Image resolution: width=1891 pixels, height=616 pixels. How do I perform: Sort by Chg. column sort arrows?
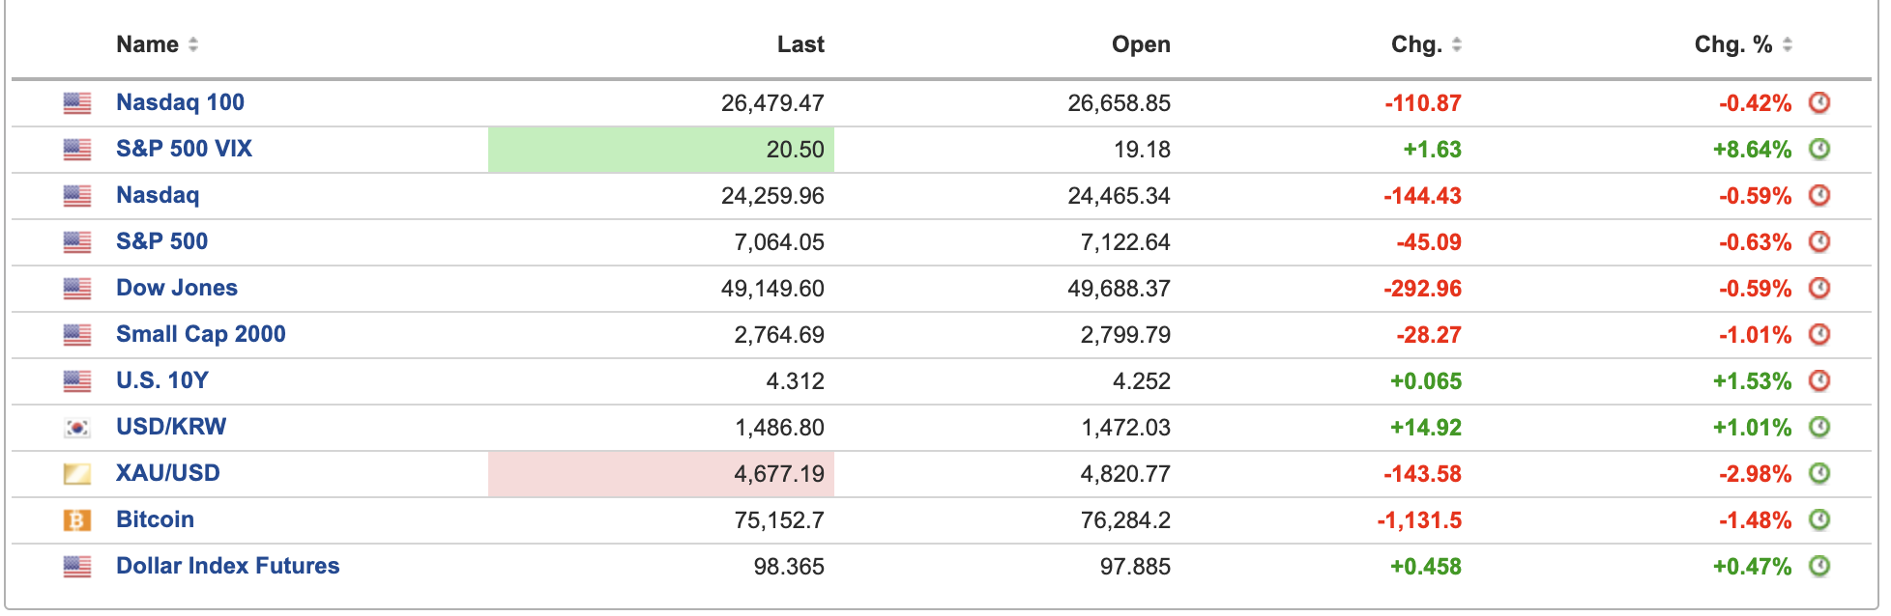pos(1456,44)
